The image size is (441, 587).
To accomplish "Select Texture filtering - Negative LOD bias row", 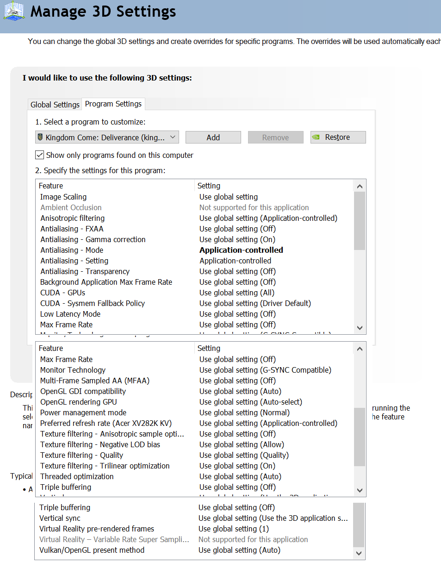I will [x=195, y=444].
